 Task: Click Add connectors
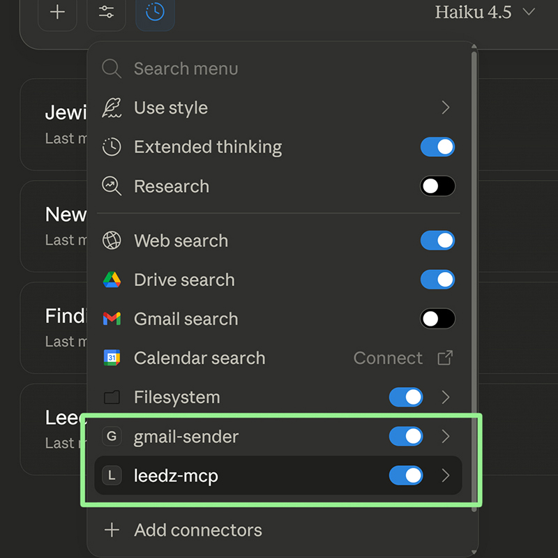[197, 530]
